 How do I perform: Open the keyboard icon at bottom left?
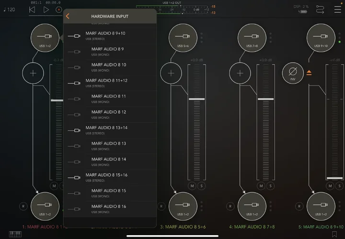click(15, 234)
